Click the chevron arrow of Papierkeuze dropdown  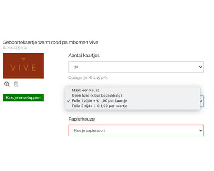(x=201, y=130)
